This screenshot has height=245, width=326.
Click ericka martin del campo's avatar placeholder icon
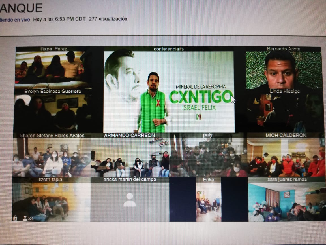(x=130, y=200)
